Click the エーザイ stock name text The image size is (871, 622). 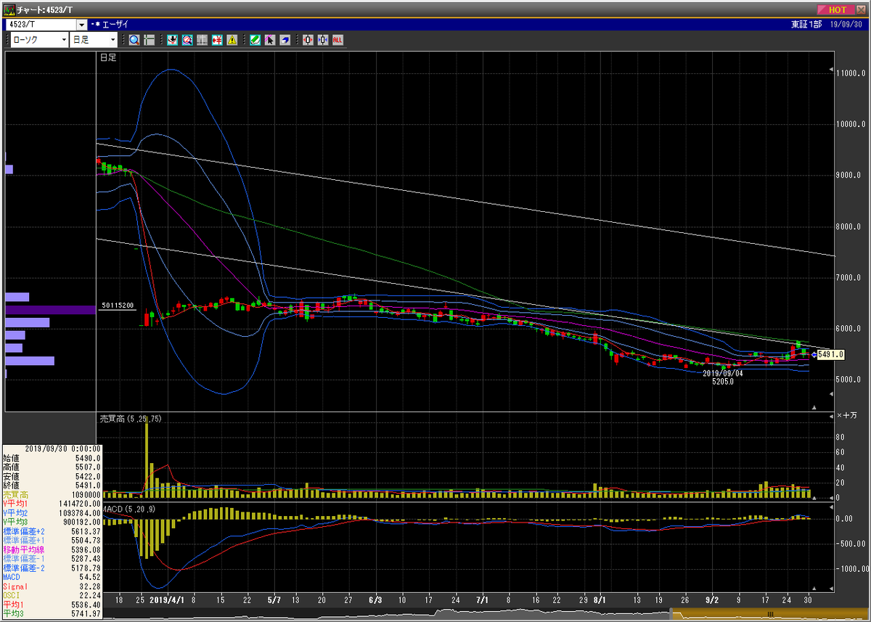tap(115, 25)
